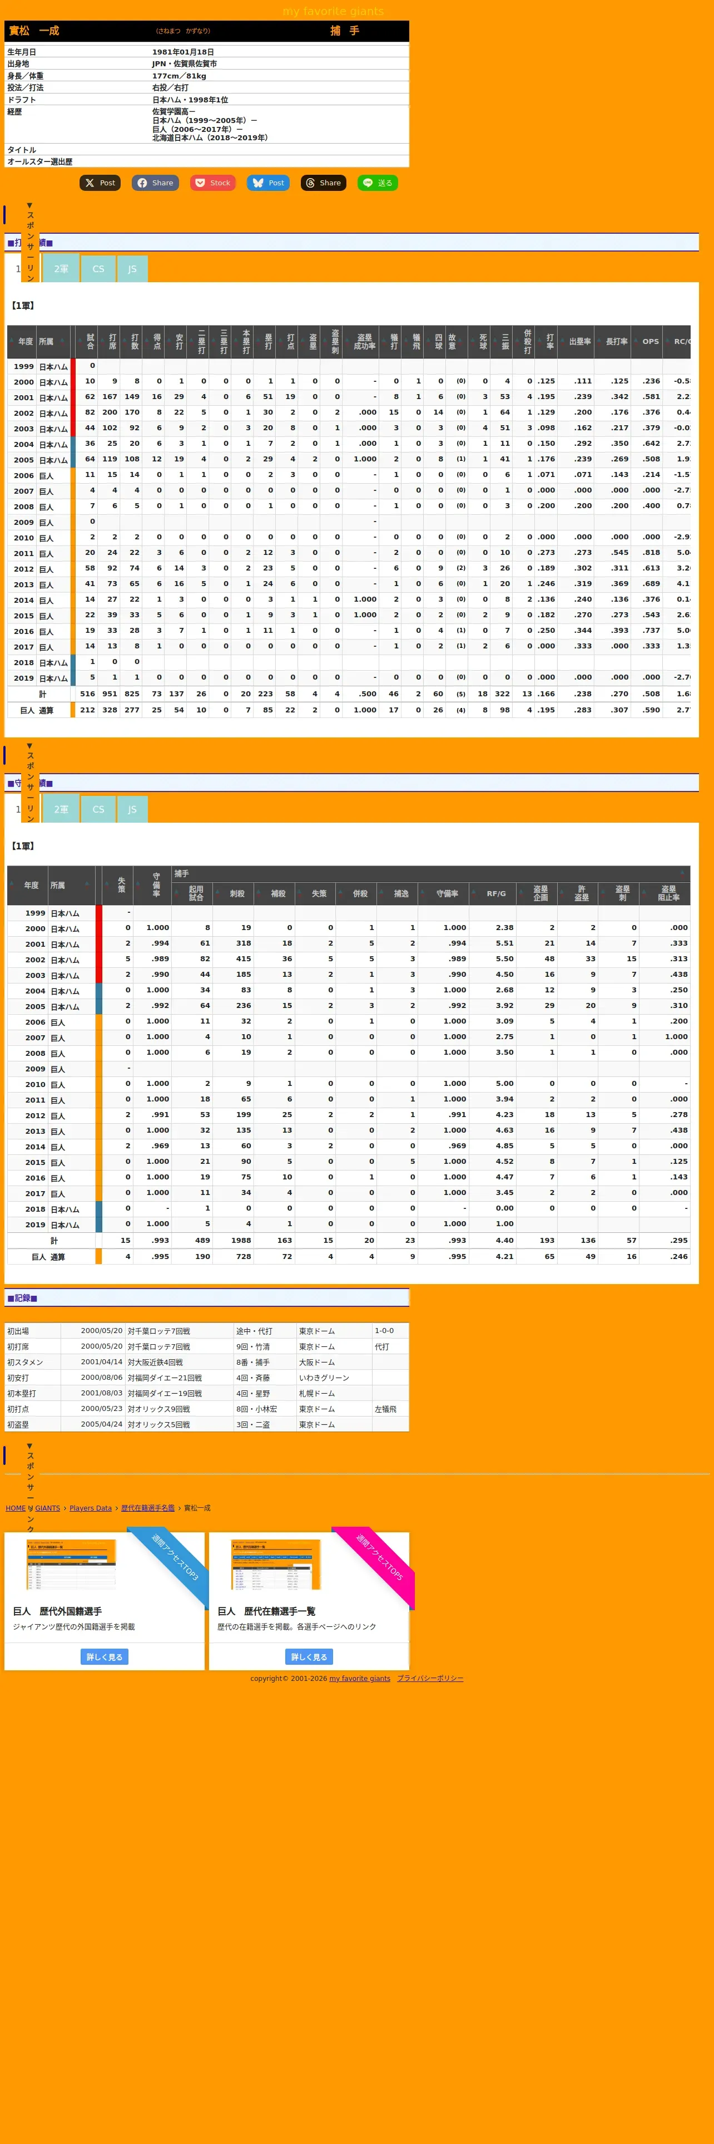
Task: Save the page with the Pocket Stock button
Action: tap(212, 183)
